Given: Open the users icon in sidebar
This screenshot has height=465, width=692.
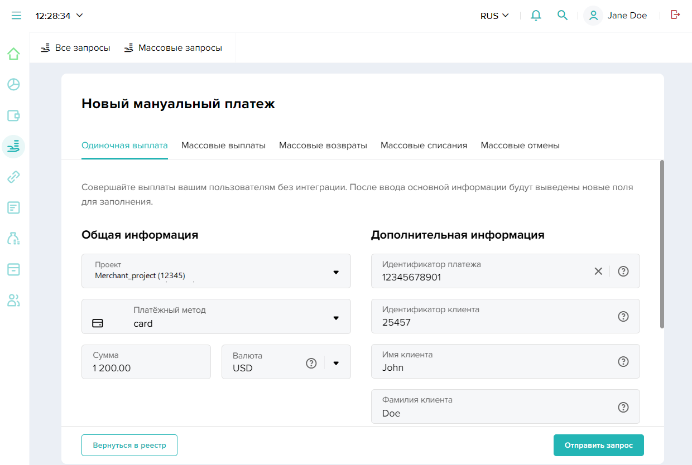Looking at the screenshot, I should pos(13,301).
